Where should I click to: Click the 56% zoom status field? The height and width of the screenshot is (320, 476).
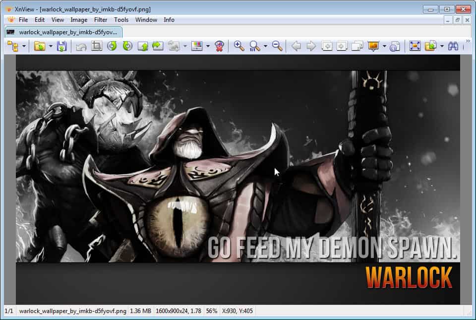pos(212,311)
